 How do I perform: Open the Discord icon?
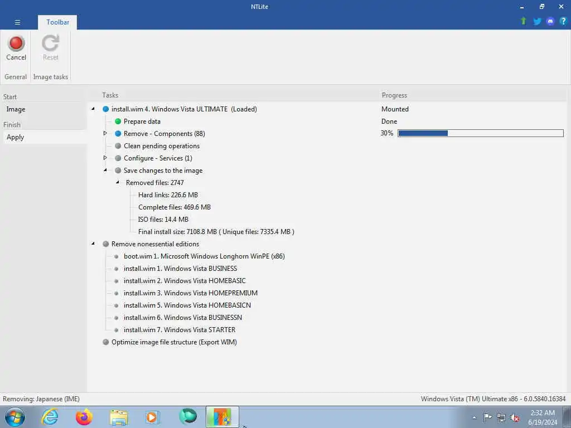pyautogui.click(x=550, y=22)
